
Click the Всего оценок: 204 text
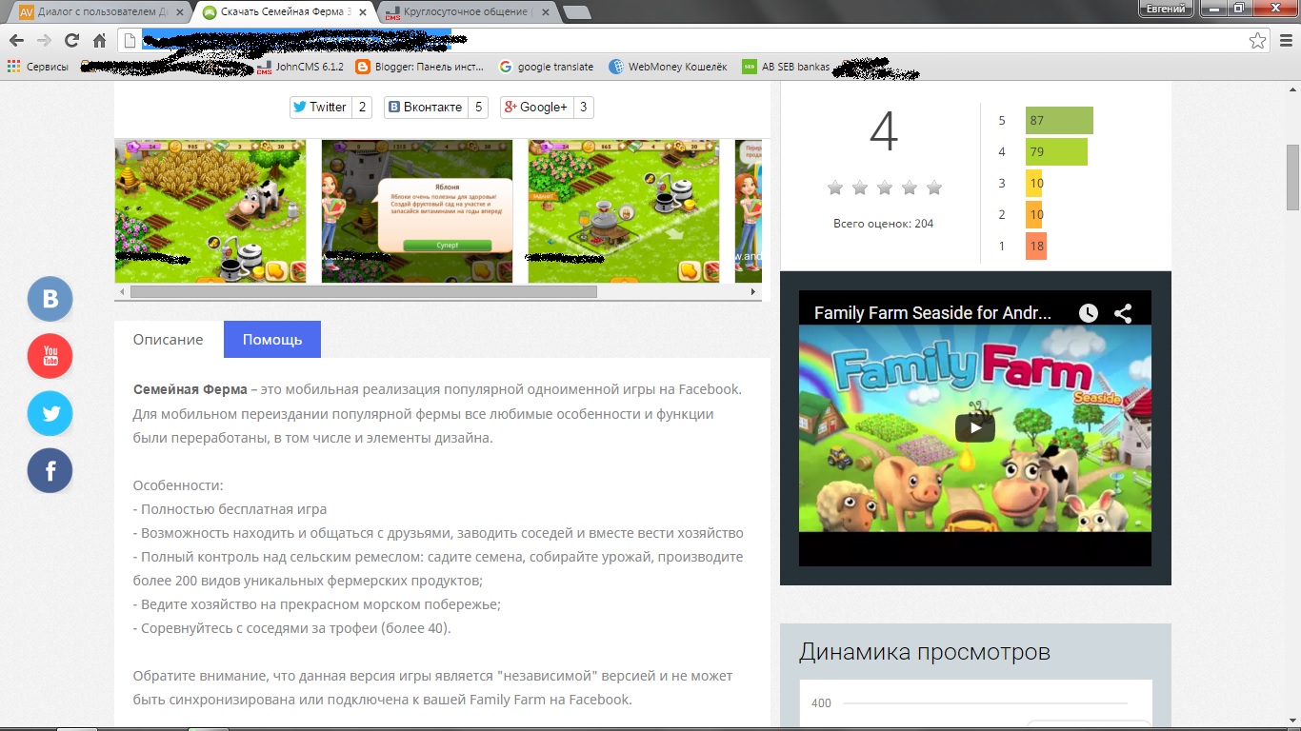click(x=884, y=224)
